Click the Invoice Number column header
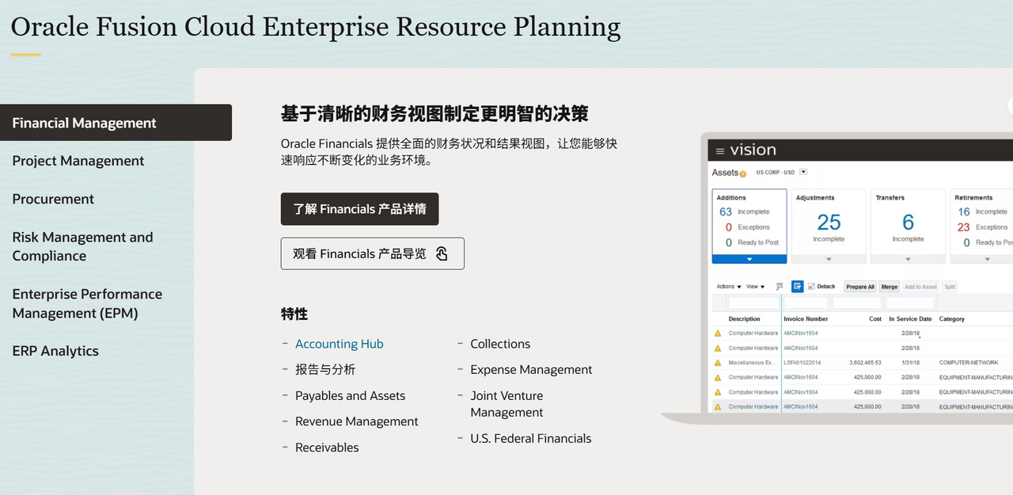Image resolution: width=1013 pixels, height=495 pixels. point(806,319)
